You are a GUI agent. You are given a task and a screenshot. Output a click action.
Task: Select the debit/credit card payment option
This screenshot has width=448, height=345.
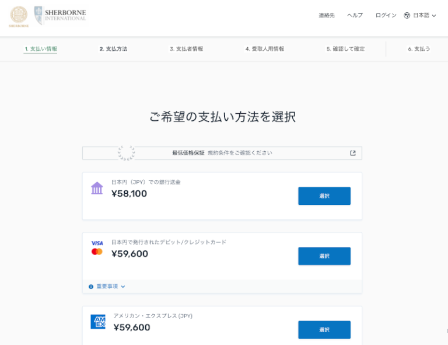(324, 256)
